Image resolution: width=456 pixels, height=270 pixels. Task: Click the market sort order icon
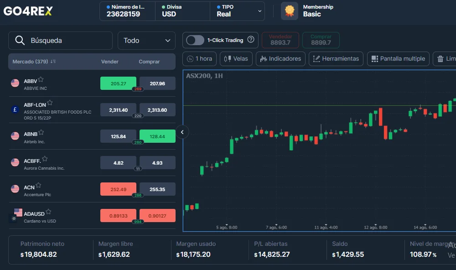point(53,62)
